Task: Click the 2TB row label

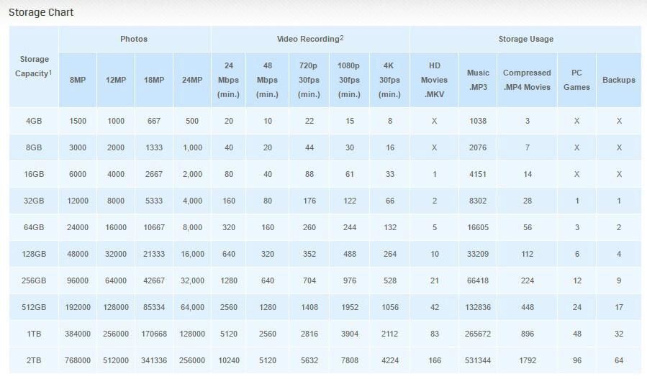Action: click(x=33, y=360)
